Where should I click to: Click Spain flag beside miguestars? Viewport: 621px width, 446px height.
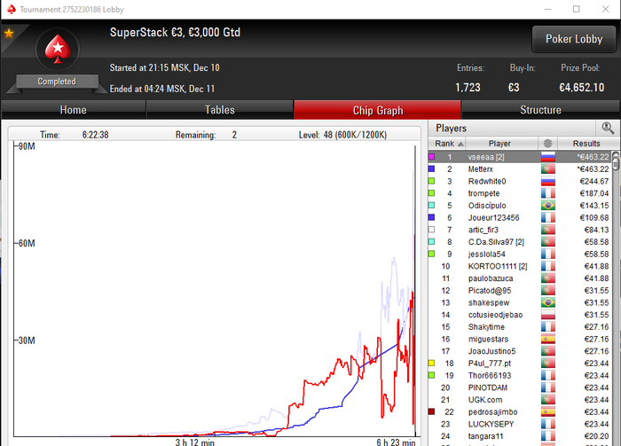(x=548, y=339)
